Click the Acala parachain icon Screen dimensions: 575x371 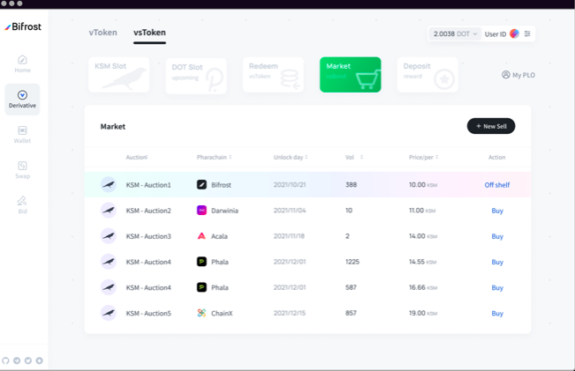tap(201, 236)
